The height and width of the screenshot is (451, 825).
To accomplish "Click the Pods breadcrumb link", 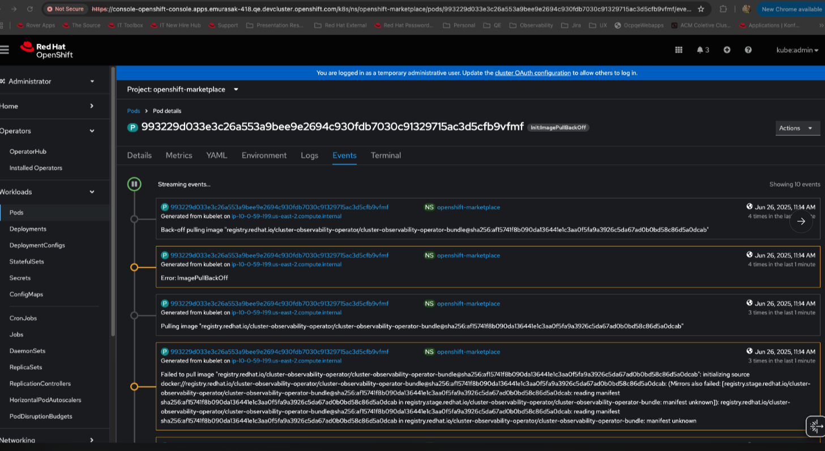I will coord(134,111).
